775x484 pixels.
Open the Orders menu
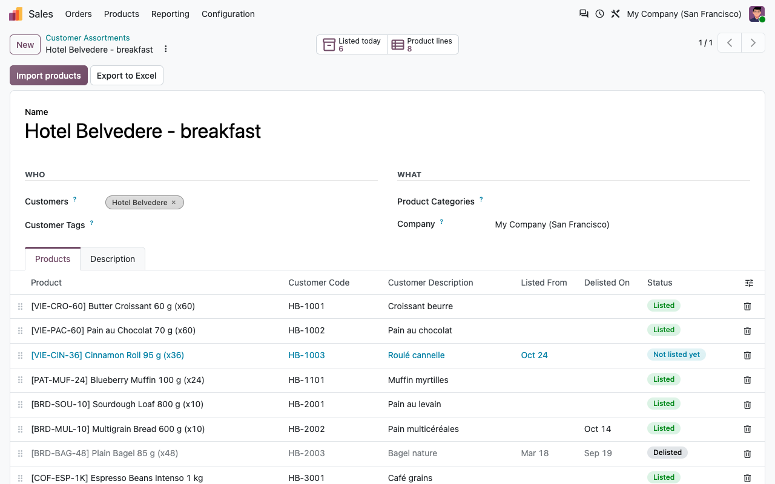pyautogui.click(x=79, y=14)
